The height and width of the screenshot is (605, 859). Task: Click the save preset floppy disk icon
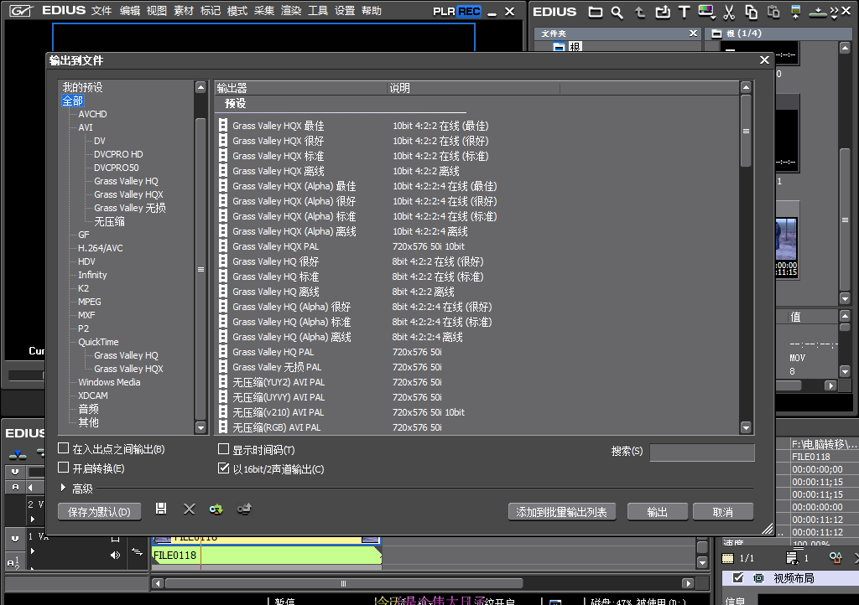coord(162,509)
